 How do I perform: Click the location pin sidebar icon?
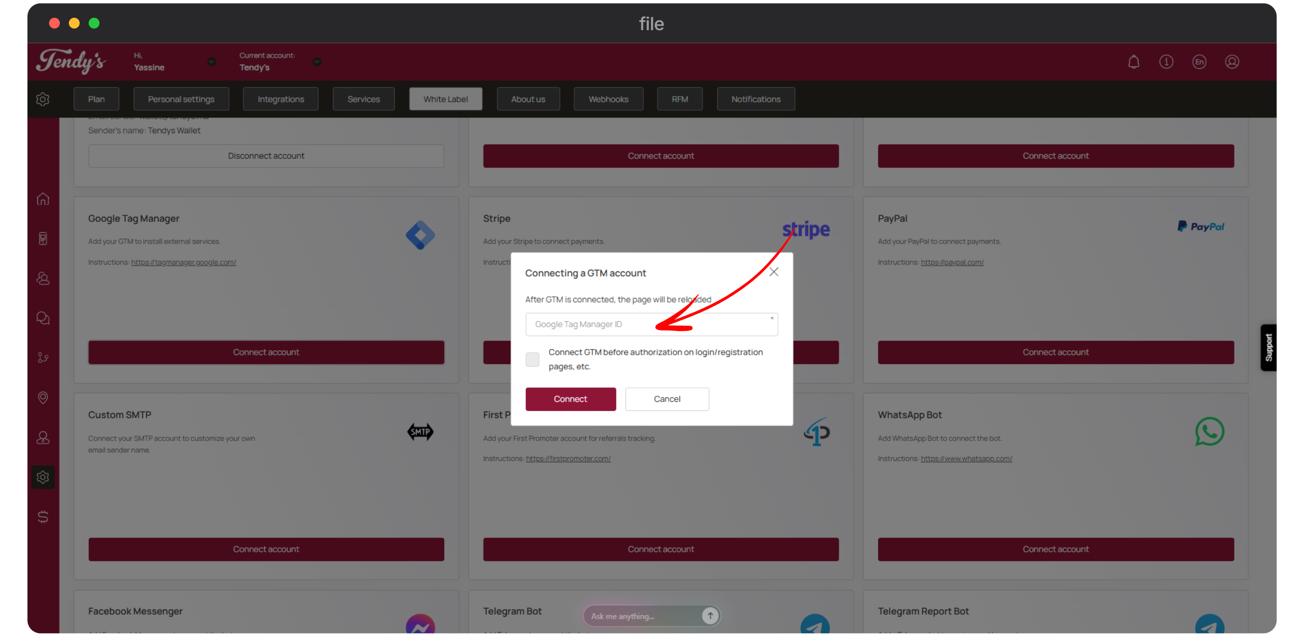pos(43,397)
